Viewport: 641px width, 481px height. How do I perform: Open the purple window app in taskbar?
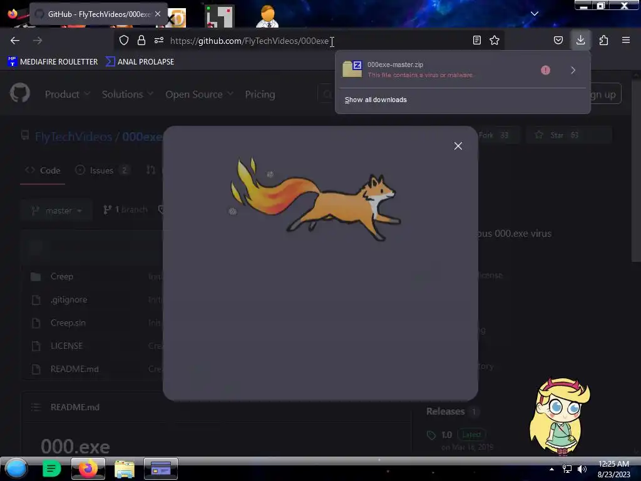pos(161,468)
